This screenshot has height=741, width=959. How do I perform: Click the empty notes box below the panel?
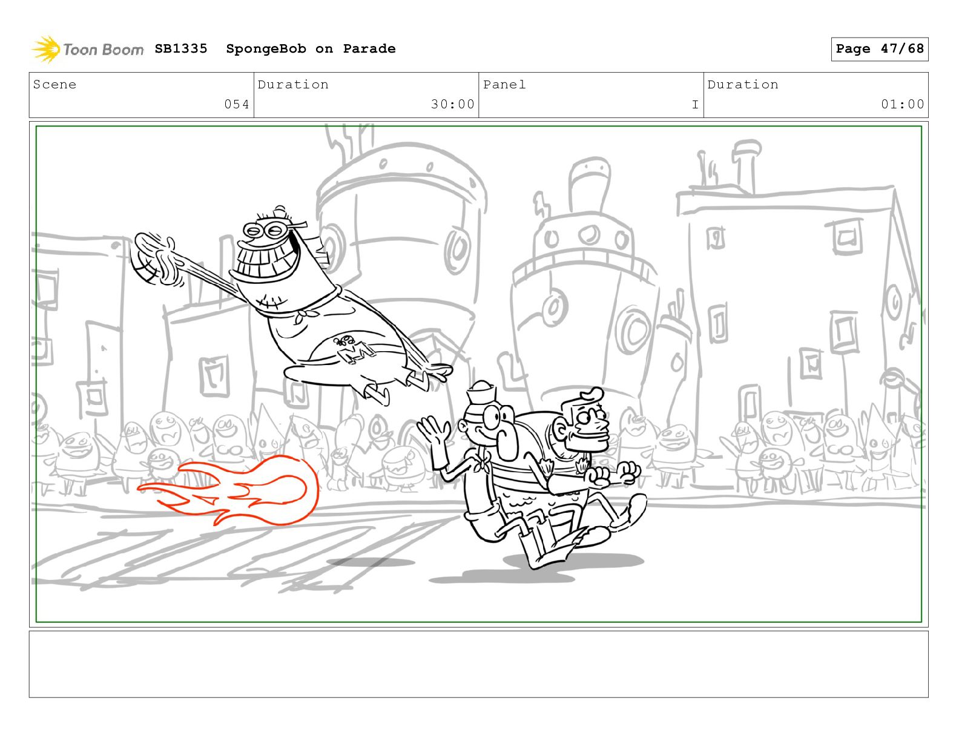(x=479, y=664)
